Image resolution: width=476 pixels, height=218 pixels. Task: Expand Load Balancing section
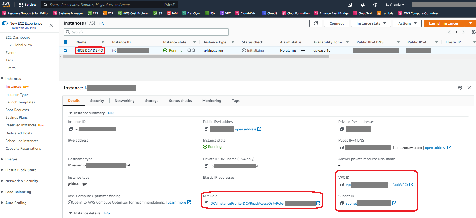tap(2, 192)
